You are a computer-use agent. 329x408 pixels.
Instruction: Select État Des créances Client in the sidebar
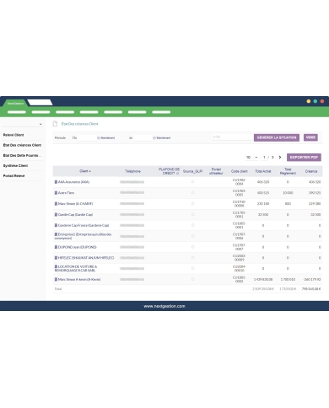point(22,145)
